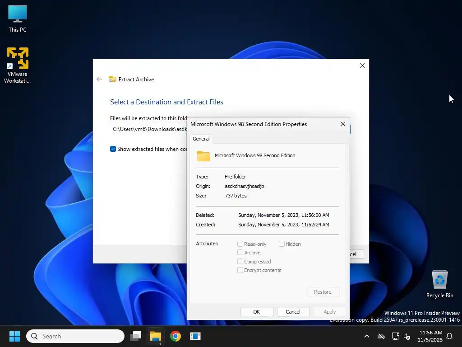Toggle Archive attribute checkbox

[x=240, y=252]
